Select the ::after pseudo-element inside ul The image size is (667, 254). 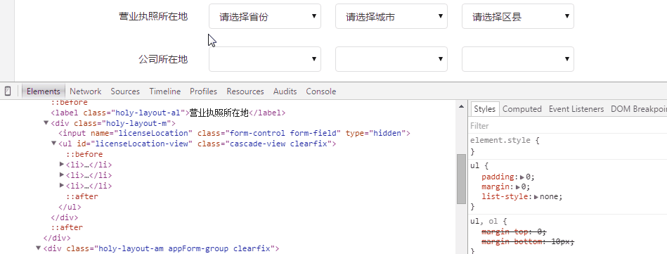click(x=82, y=196)
